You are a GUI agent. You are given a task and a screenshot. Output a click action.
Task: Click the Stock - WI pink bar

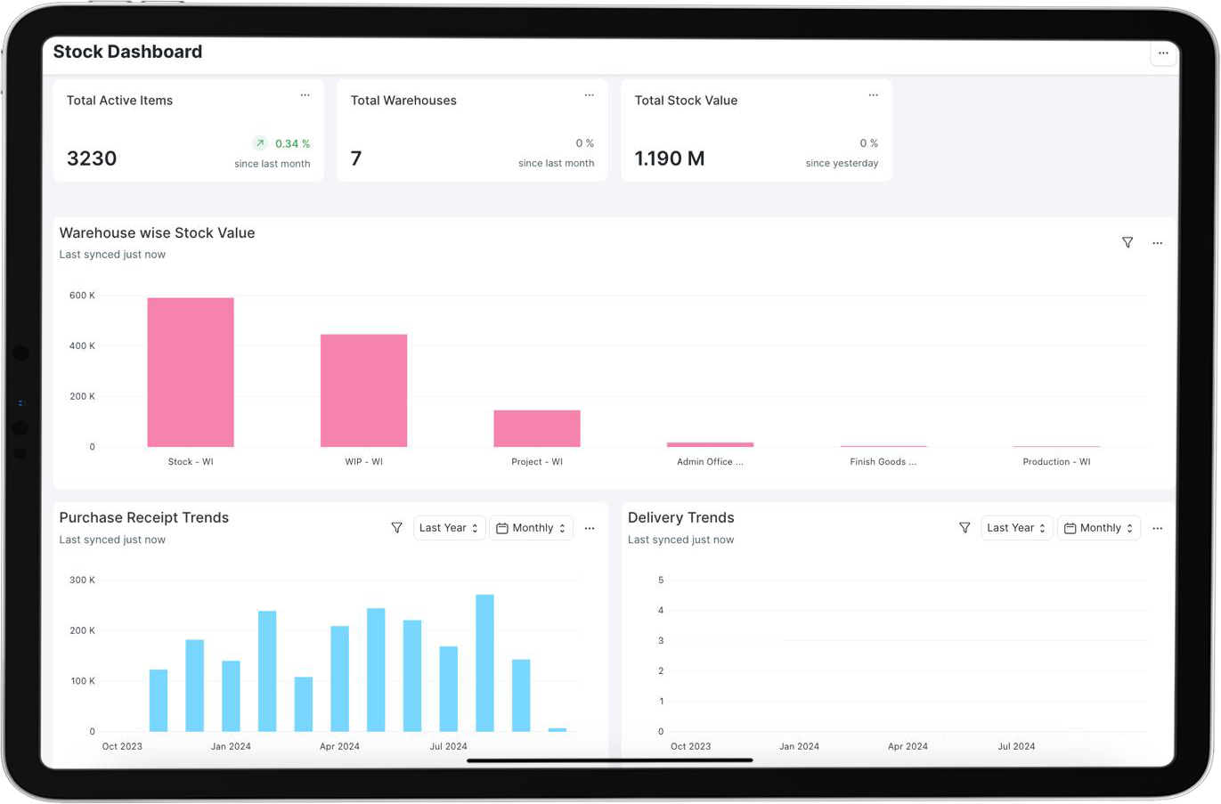coord(191,372)
